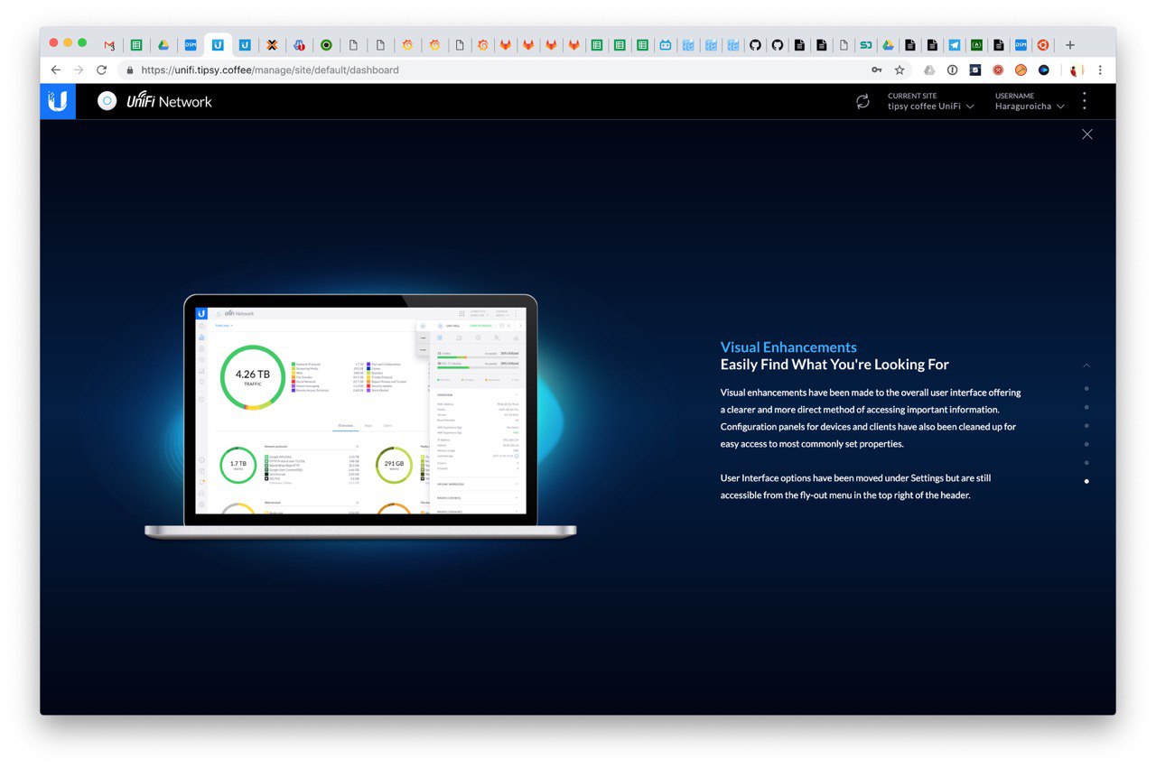Click the paragraph starting "Visual enhancements have been made"

coord(871,418)
